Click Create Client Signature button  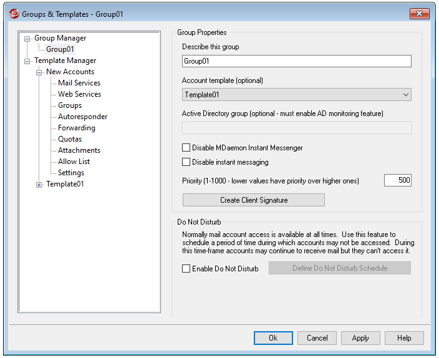coord(254,200)
